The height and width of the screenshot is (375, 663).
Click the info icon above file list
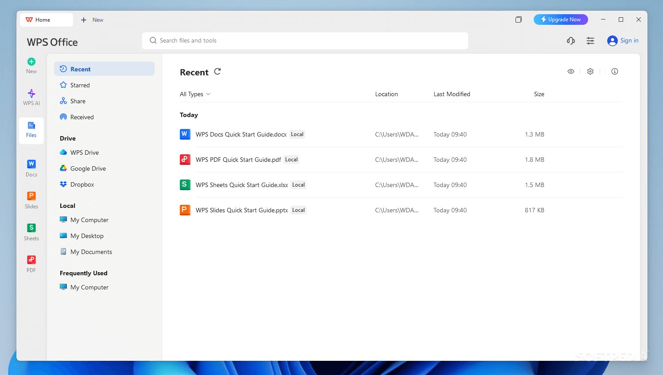point(615,71)
